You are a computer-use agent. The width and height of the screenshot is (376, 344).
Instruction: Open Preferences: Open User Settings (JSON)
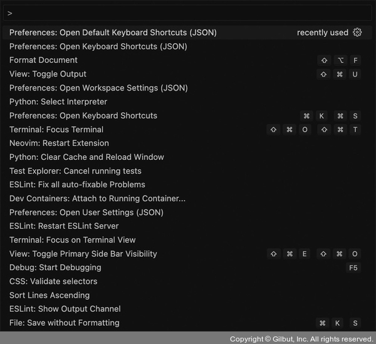click(86, 212)
